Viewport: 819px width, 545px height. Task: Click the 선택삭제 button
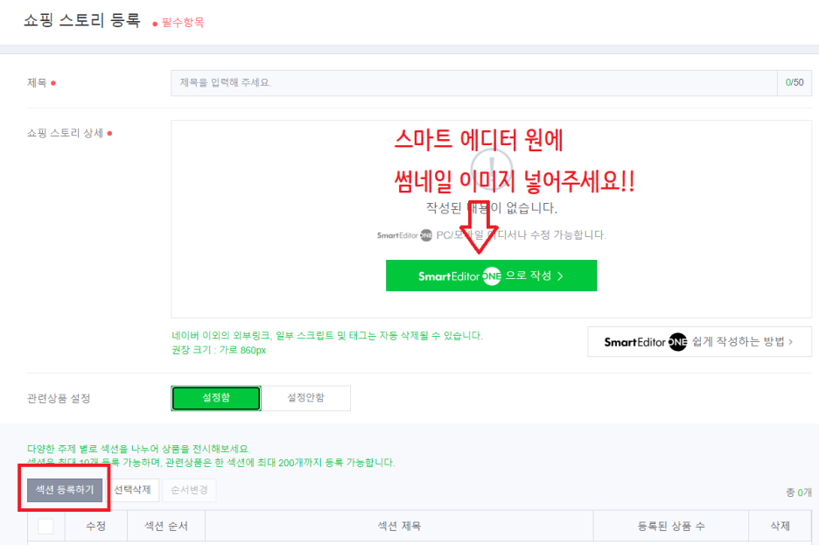coord(132,490)
